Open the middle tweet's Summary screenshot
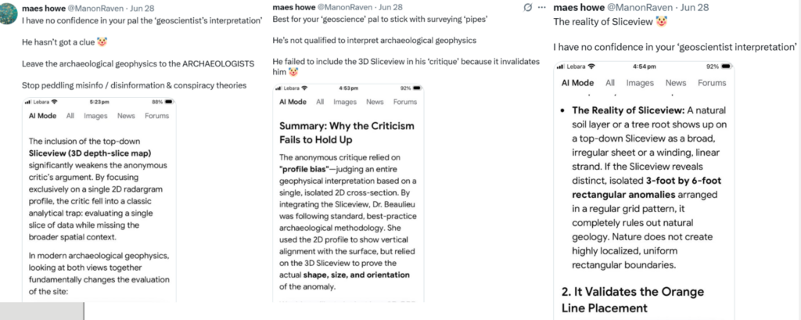Image resolution: width=801 pixels, height=320 pixels. click(348, 192)
